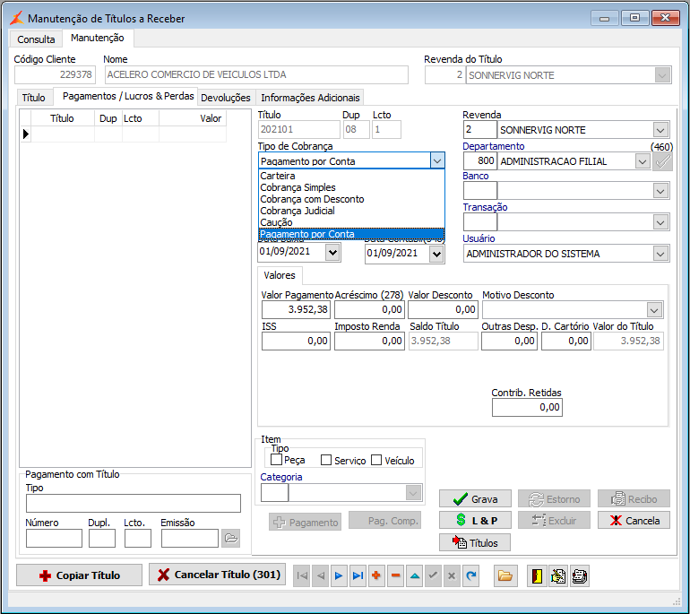Click the Cancela button
This screenshot has height=614, width=690.
pyautogui.click(x=634, y=520)
